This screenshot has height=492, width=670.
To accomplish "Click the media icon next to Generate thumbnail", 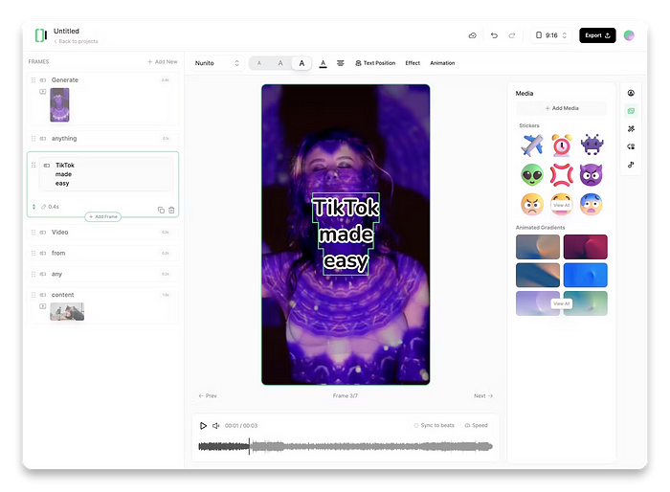I will (x=43, y=92).
